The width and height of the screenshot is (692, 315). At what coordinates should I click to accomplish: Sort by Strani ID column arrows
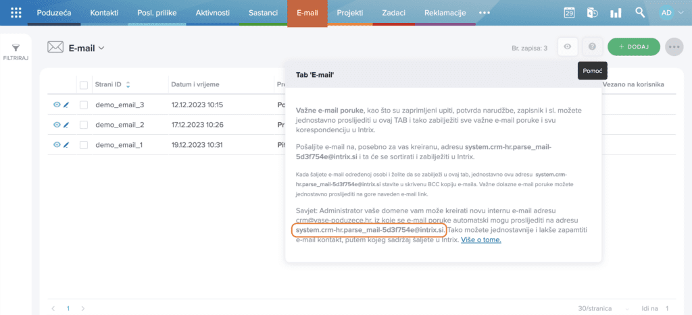point(128,84)
